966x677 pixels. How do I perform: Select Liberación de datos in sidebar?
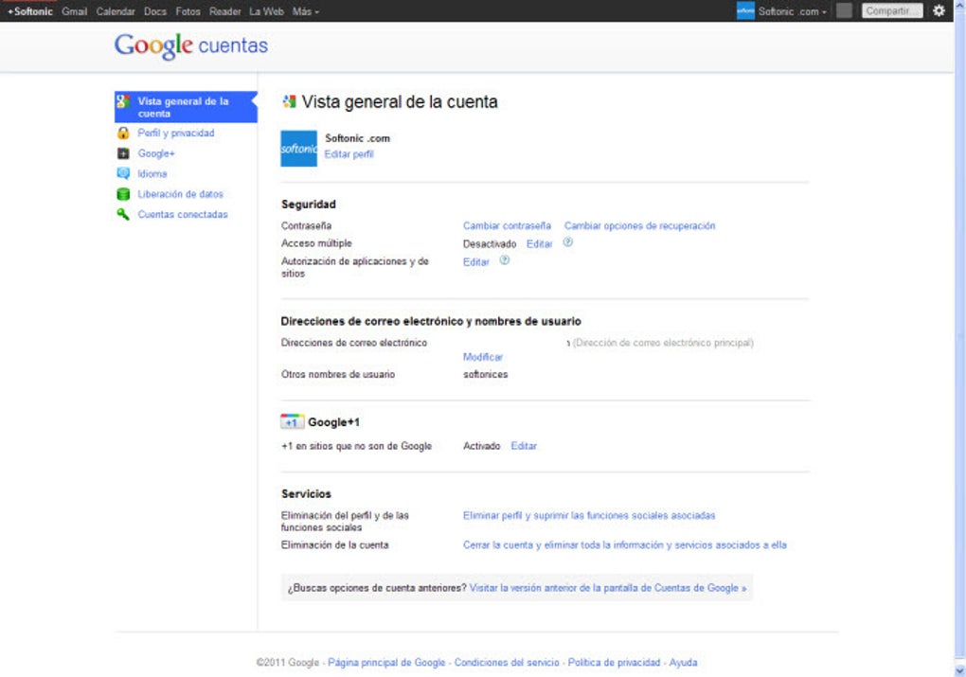(x=181, y=194)
